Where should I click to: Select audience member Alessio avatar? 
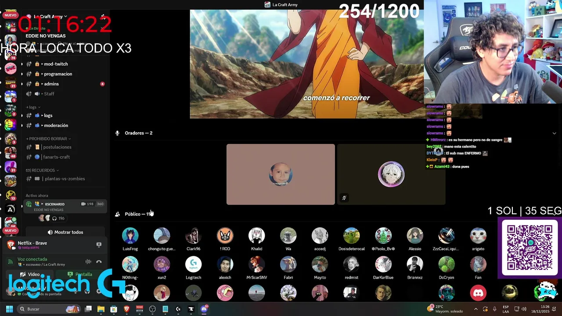[x=414, y=236]
